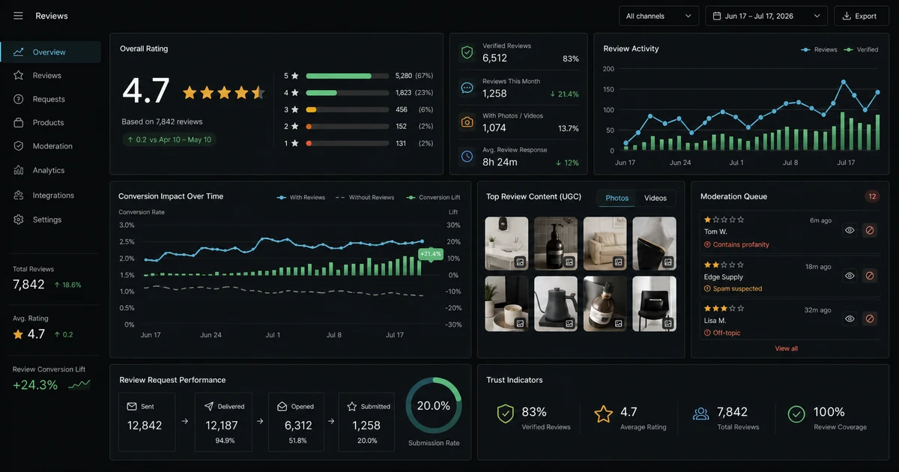The image size is (899, 472).
Task: Open the beige sofa photo thumbnail
Action: point(605,243)
